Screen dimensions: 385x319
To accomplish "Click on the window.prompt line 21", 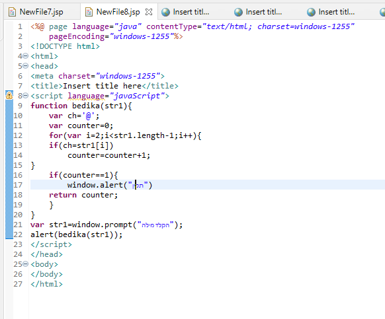I will (x=107, y=225).
